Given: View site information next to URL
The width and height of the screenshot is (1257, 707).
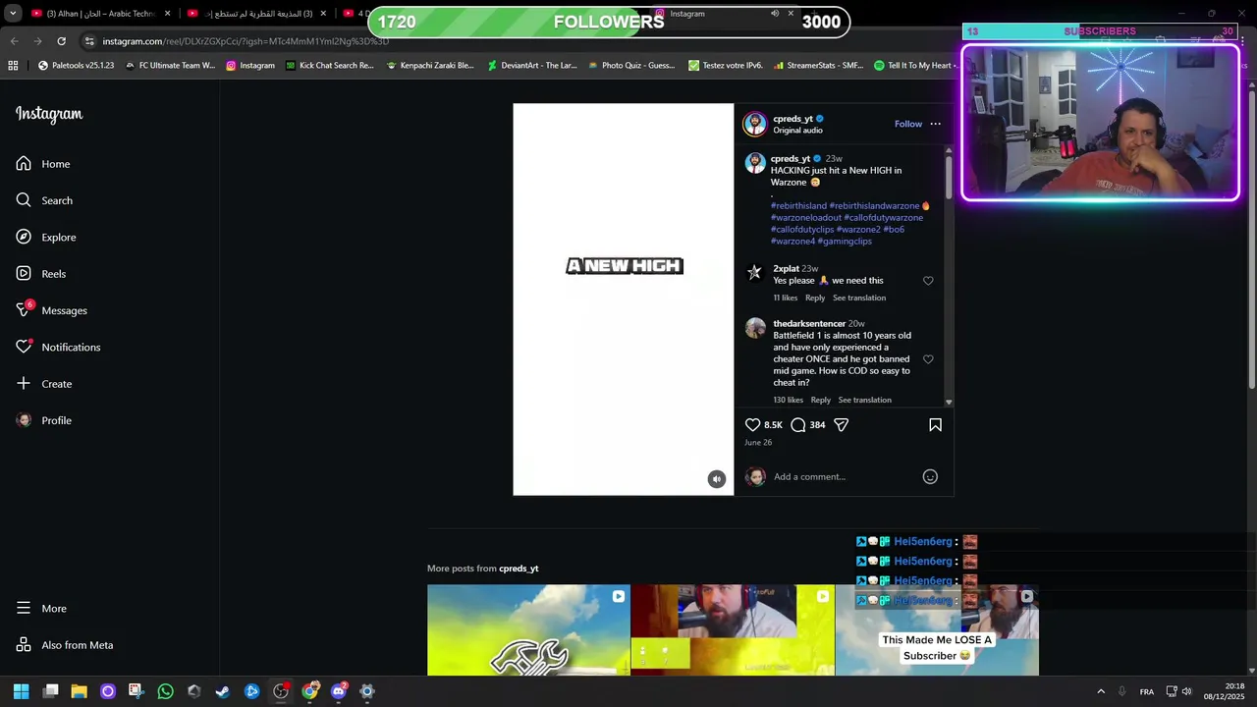Looking at the screenshot, I should pyautogui.click(x=89, y=41).
